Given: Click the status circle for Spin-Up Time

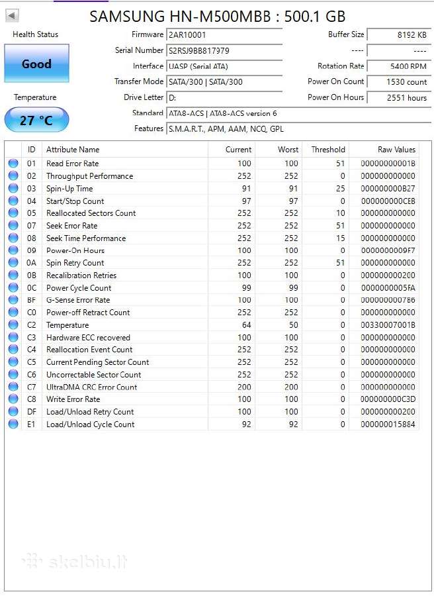Looking at the screenshot, I should (13, 188).
